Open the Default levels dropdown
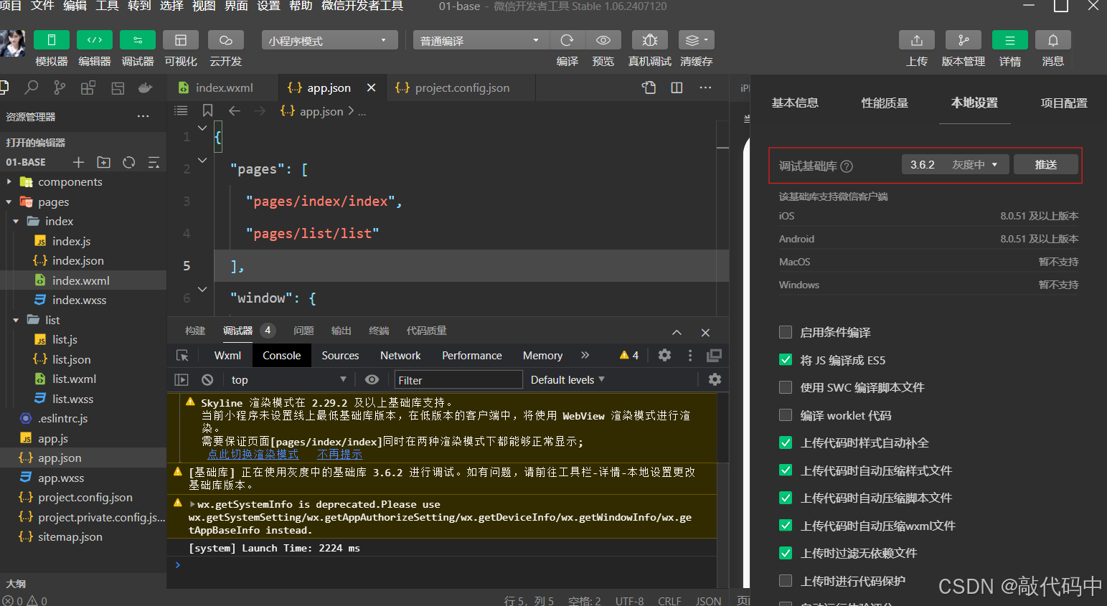Viewport: 1107px width, 606px height. (x=567, y=379)
